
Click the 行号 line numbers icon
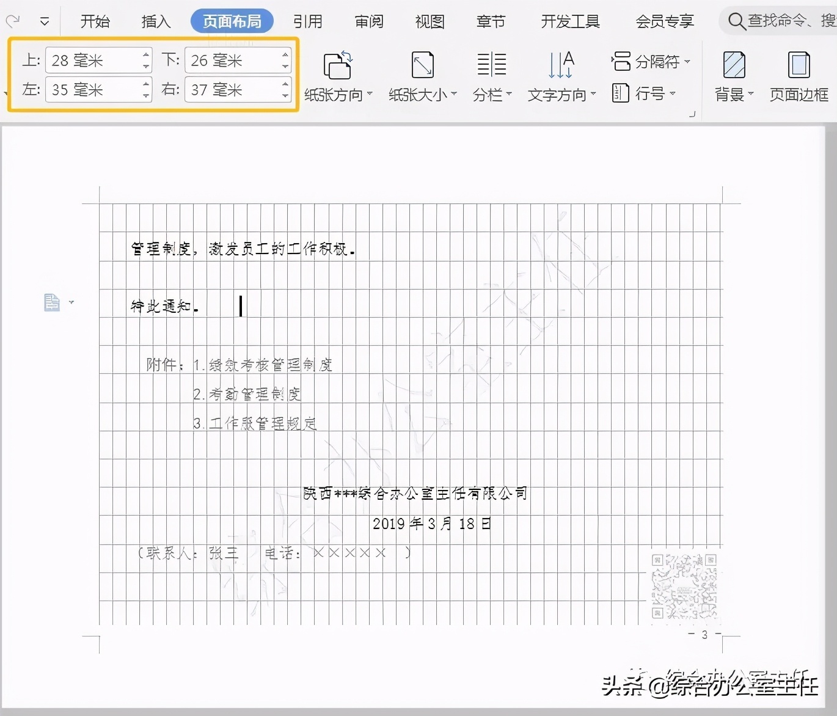tap(621, 93)
